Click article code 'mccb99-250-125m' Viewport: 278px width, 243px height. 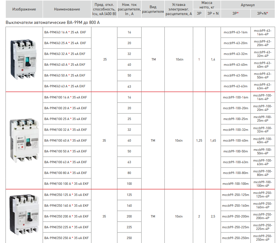[236, 195]
